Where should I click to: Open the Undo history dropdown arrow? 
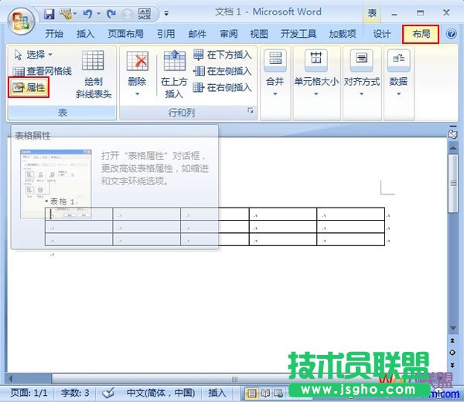pyautogui.click(x=98, y=14)
